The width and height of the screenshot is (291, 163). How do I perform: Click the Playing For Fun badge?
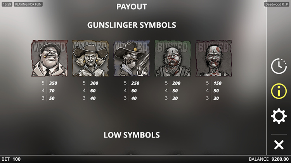point(28,4)
